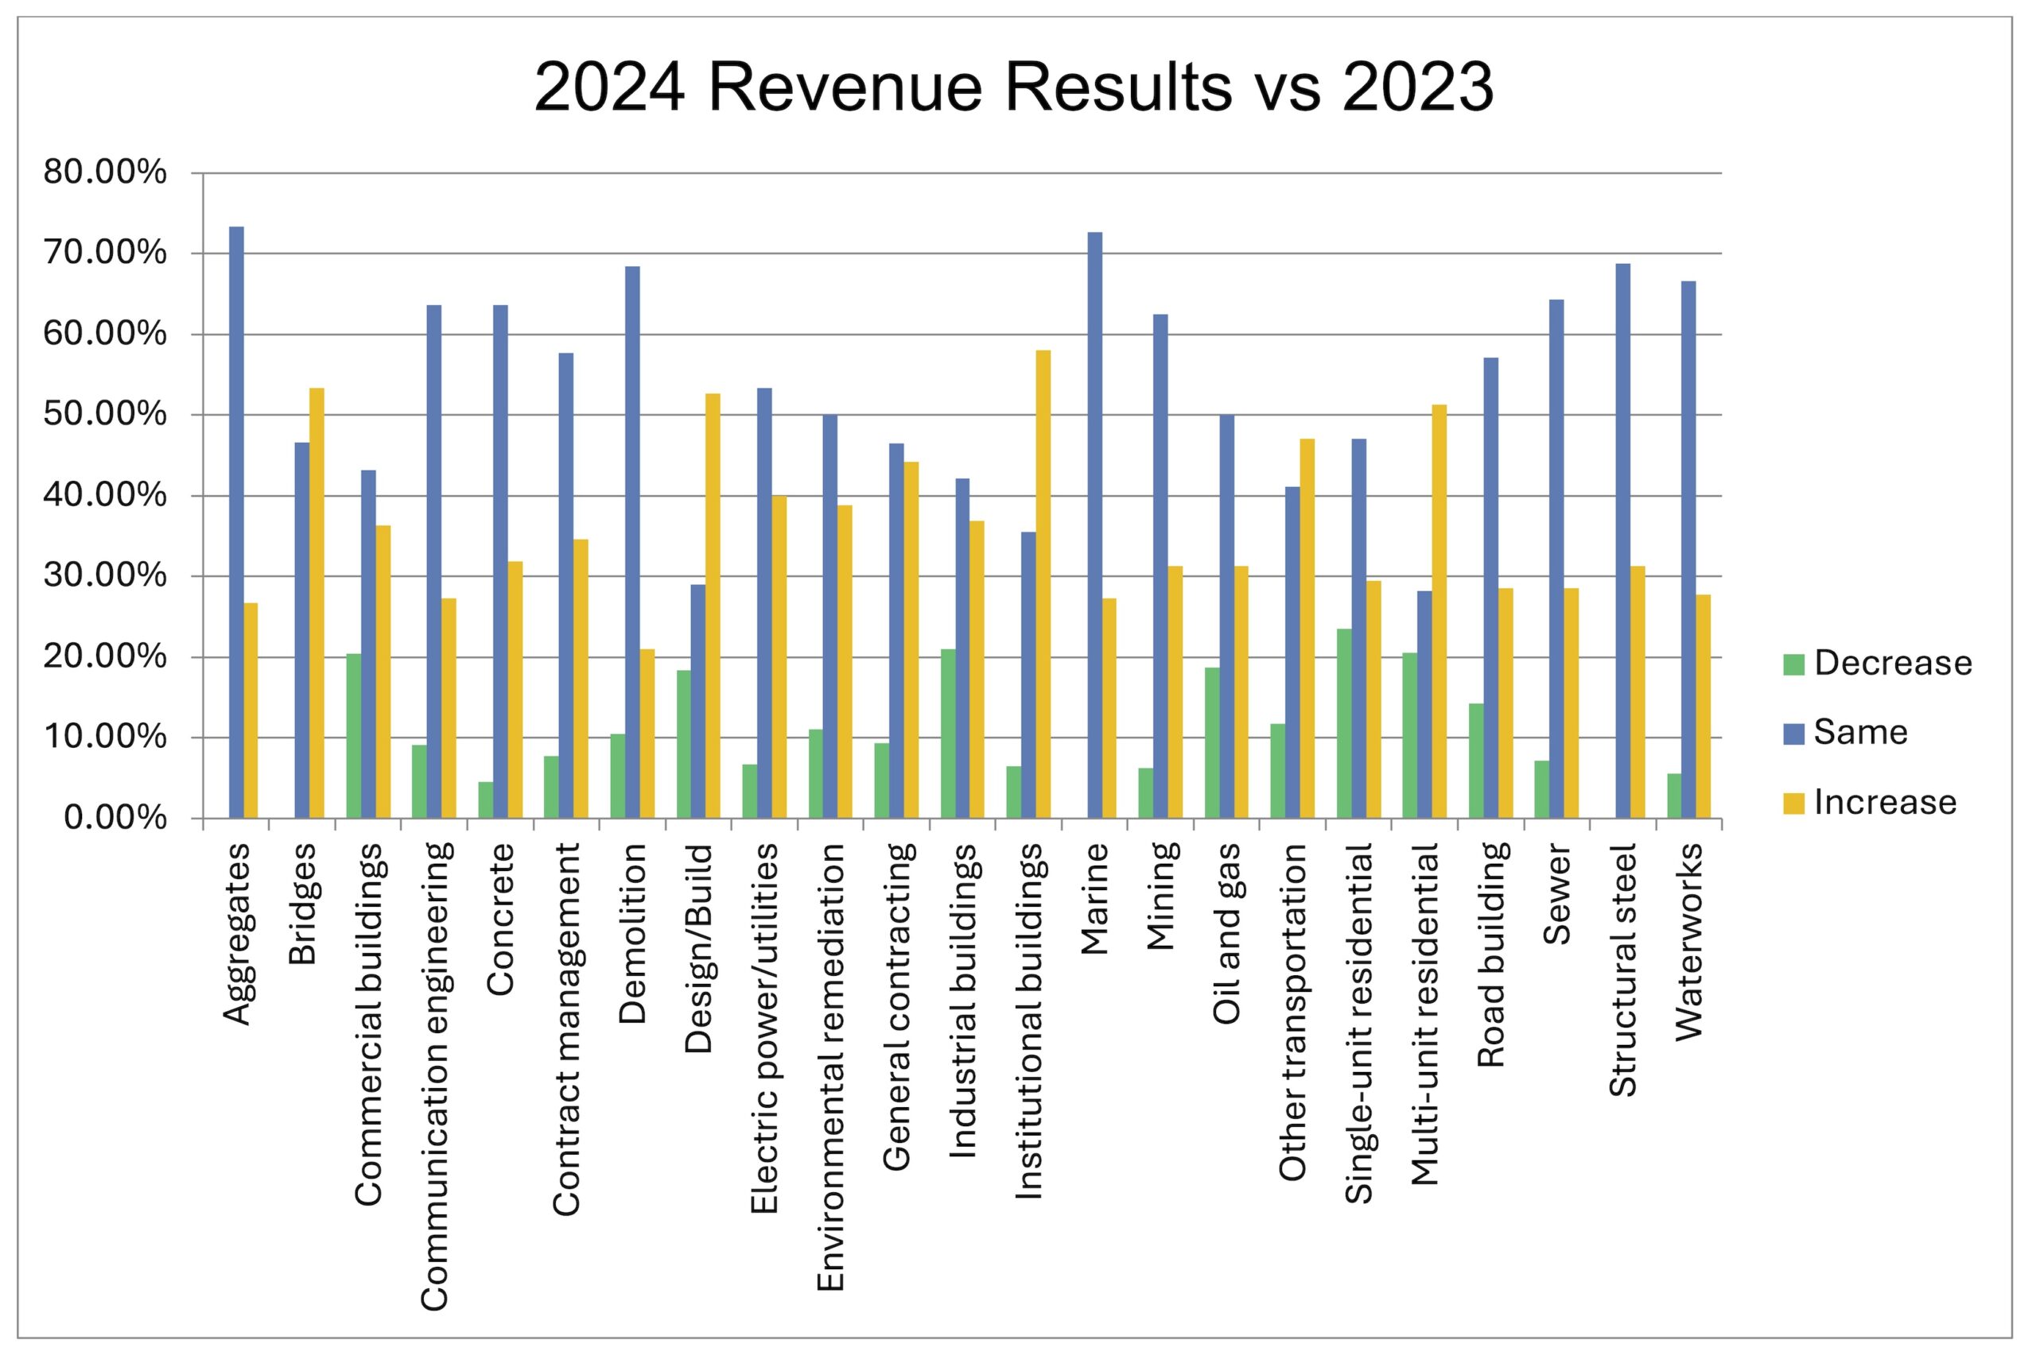Click the blue Same bar for Marine
The image size is (2036, 1363).
pos(1095,525)
